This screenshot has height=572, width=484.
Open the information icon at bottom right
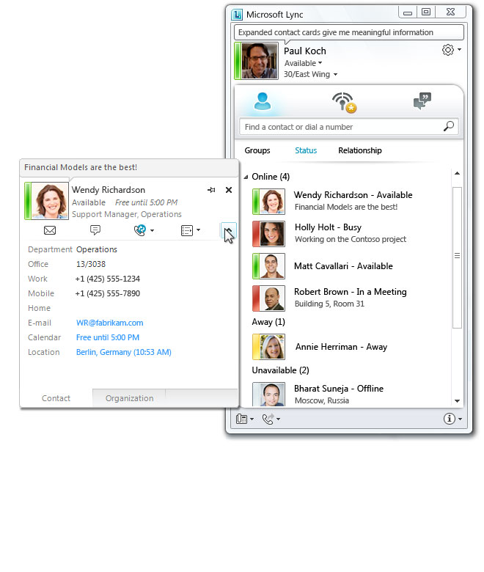(450, 419)
